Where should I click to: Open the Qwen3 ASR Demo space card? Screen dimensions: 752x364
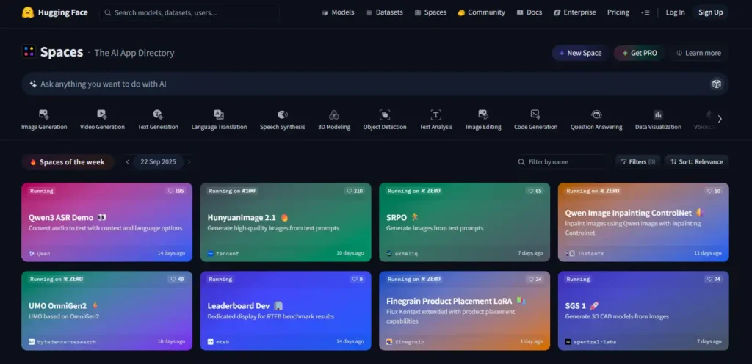click(107, 222)
